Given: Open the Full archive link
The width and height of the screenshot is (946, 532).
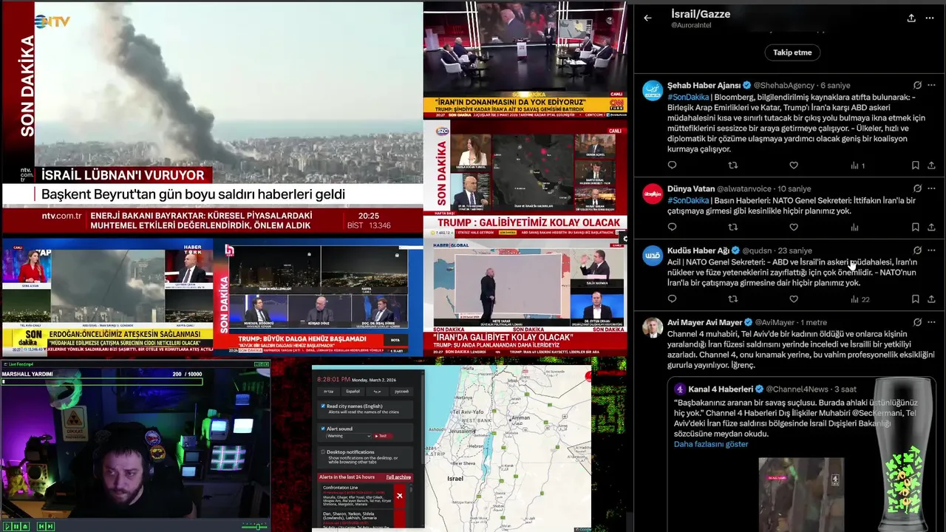Looking at the screenshot, I should click(398, 477).
